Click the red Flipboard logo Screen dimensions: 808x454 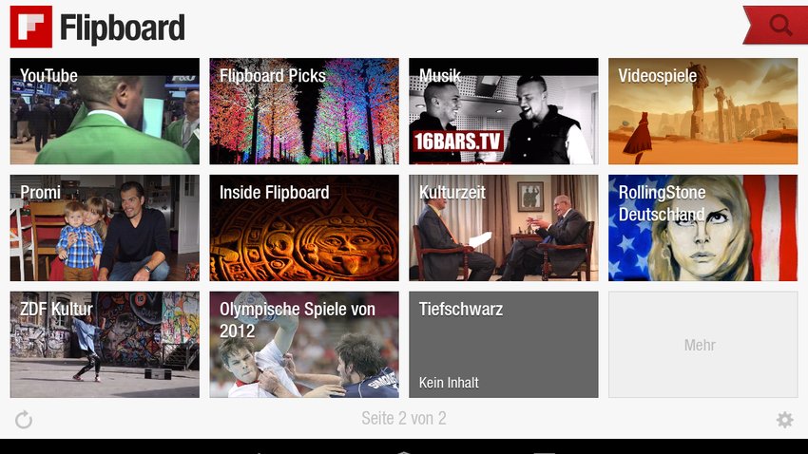click(31, 27)
